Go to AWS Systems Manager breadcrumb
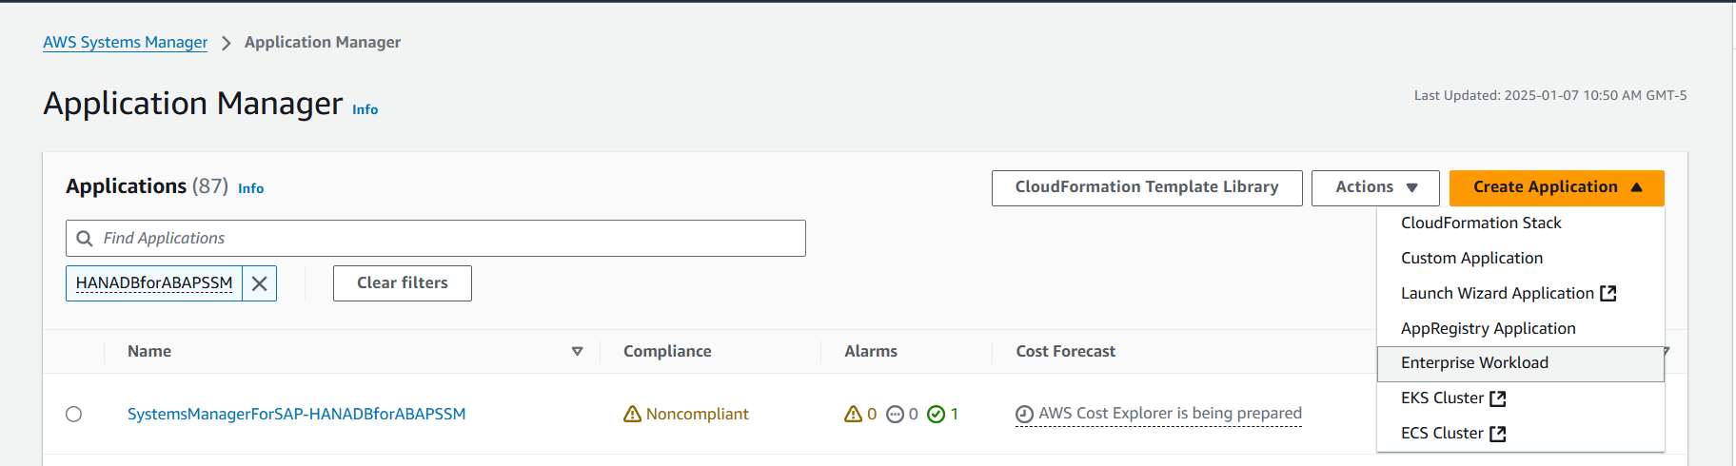 pyautogui.click(x=125, y=42)
